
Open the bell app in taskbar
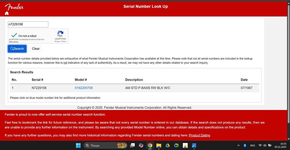point(185,146)
